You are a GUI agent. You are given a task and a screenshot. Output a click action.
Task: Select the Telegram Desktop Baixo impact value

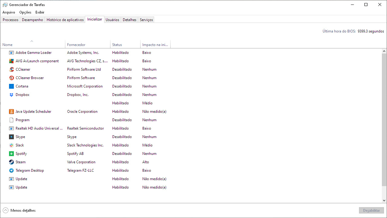tap(147, 170)
